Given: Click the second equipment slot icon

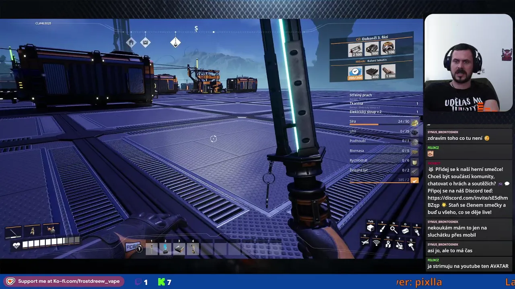Looking at the screenshot, I should pyautogui.click(x=32, y=230).
